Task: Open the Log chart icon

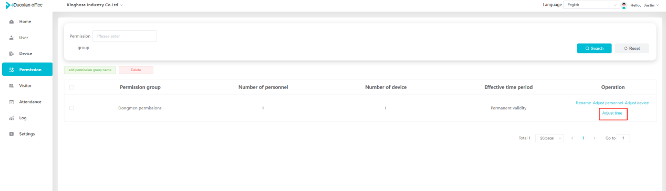Action: coord(12,118)
